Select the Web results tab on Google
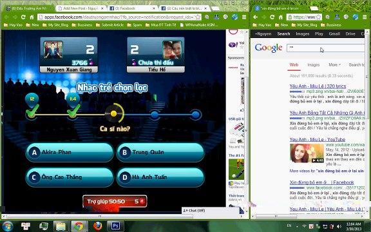The height and width of the screenshot is (232, 371). point(294,64)
